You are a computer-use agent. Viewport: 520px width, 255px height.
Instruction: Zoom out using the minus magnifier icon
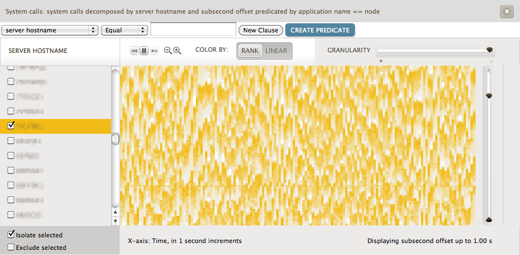(x=167, y=51)
